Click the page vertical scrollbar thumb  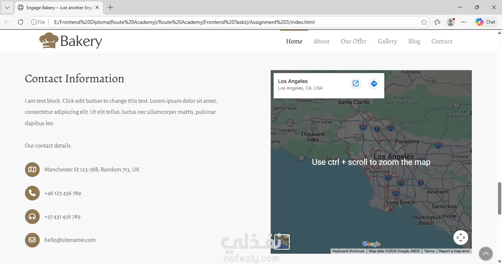tap(499, 198)
